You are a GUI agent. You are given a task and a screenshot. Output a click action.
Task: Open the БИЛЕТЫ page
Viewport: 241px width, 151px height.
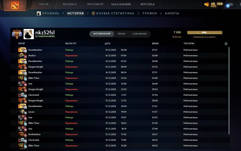pyautogui.click(x=172, y=13)
